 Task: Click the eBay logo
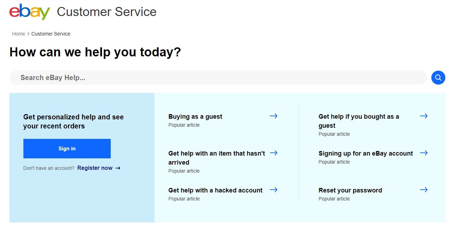click(29, 11)
